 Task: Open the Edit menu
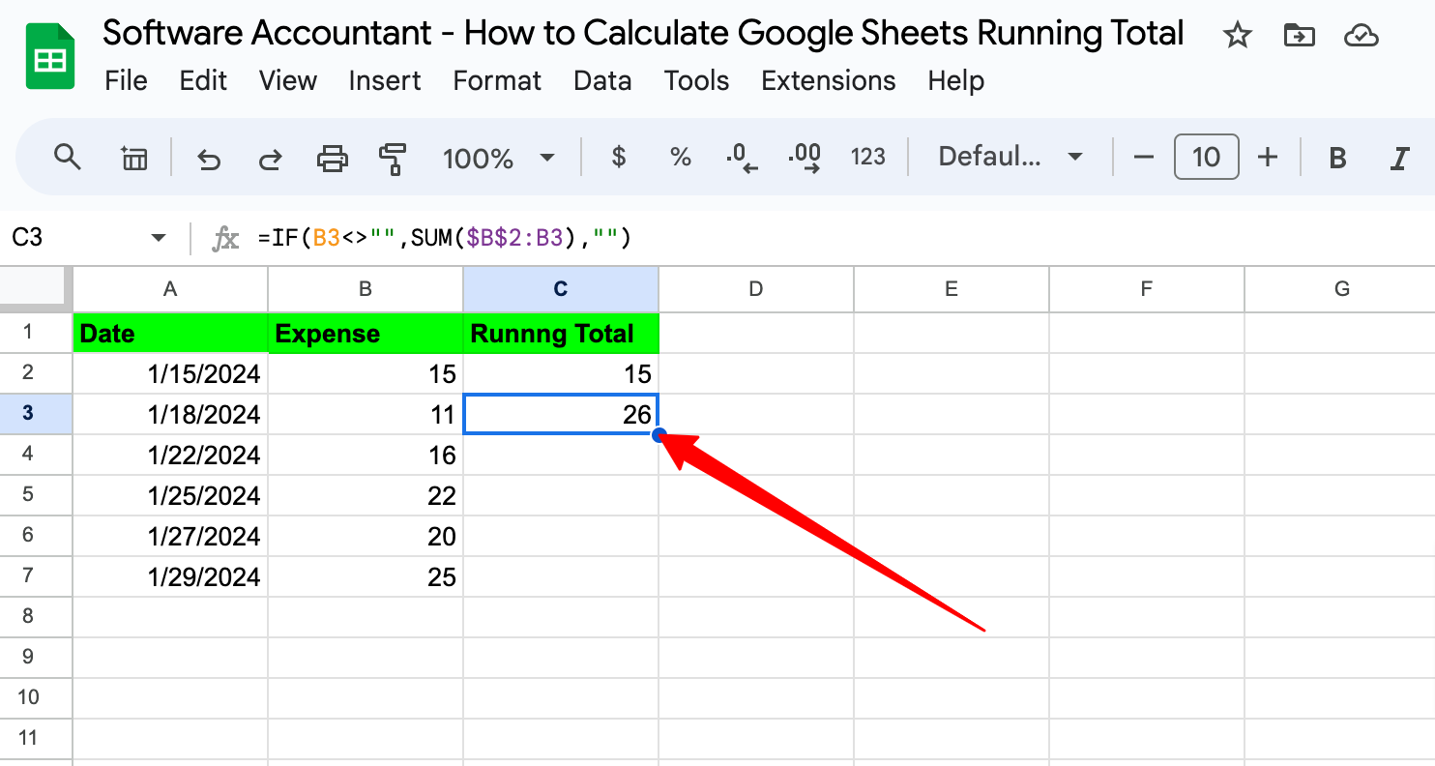pyautogui.click(x=203, y=80)
